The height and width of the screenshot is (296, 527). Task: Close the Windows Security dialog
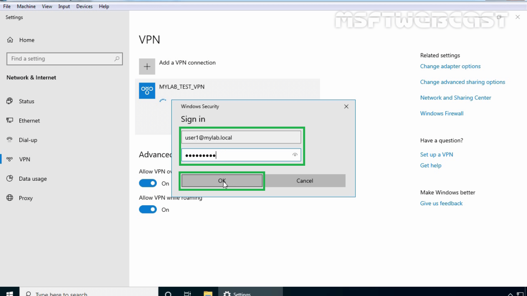pyautogui.click(x=346, y=107)
